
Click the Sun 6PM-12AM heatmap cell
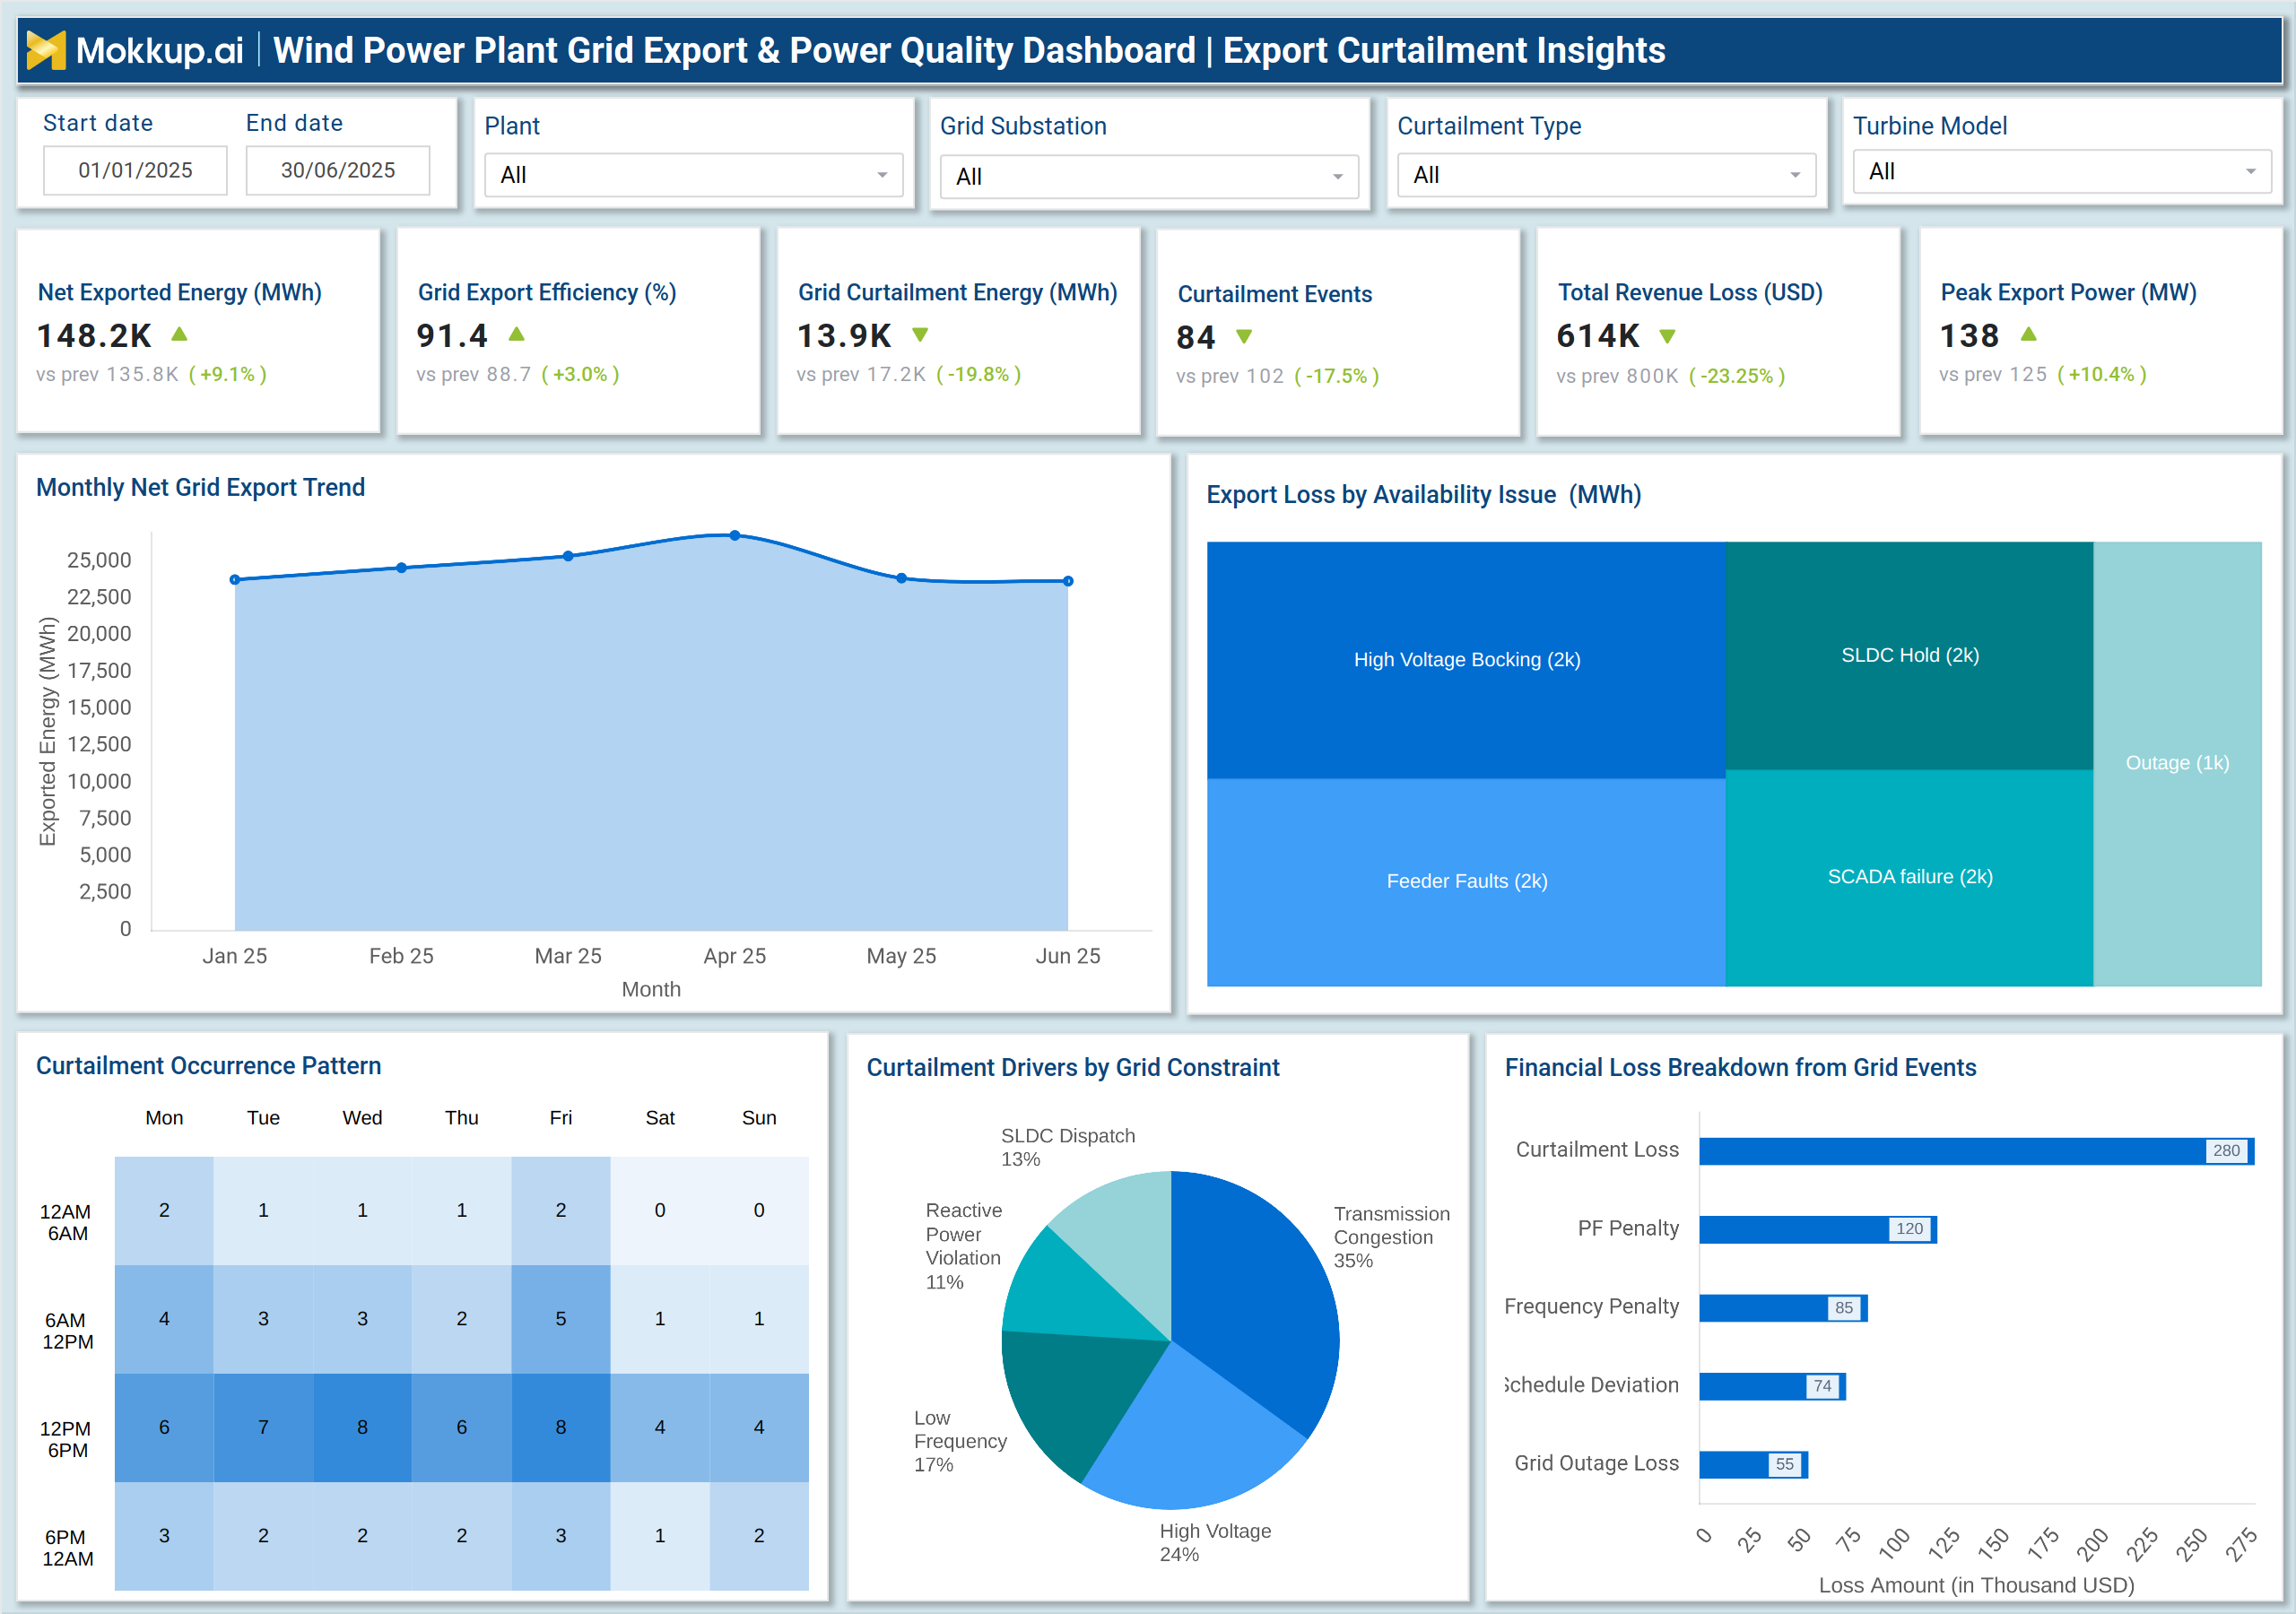pyautogui.click(x=759, y=1536)
